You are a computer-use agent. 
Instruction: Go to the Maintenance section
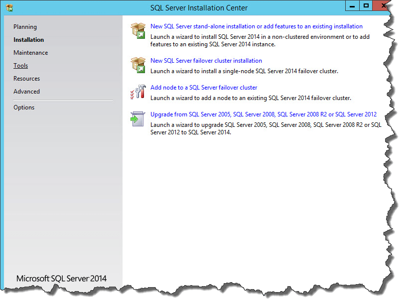click(30, 53)
